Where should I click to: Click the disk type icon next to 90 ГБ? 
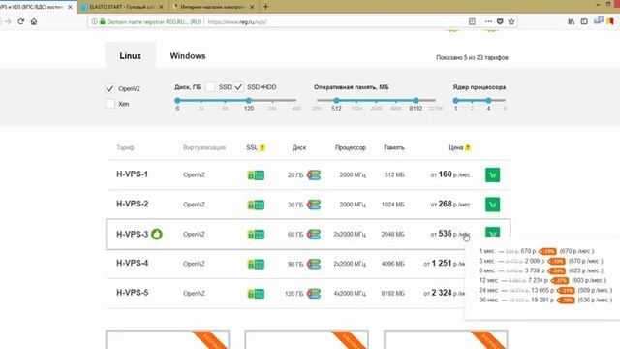(x=314, y=264)
